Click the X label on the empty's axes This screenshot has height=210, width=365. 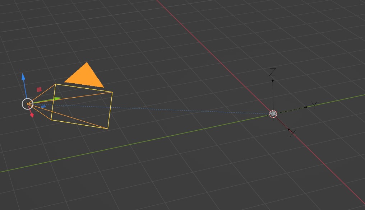(x=292, y=133)
